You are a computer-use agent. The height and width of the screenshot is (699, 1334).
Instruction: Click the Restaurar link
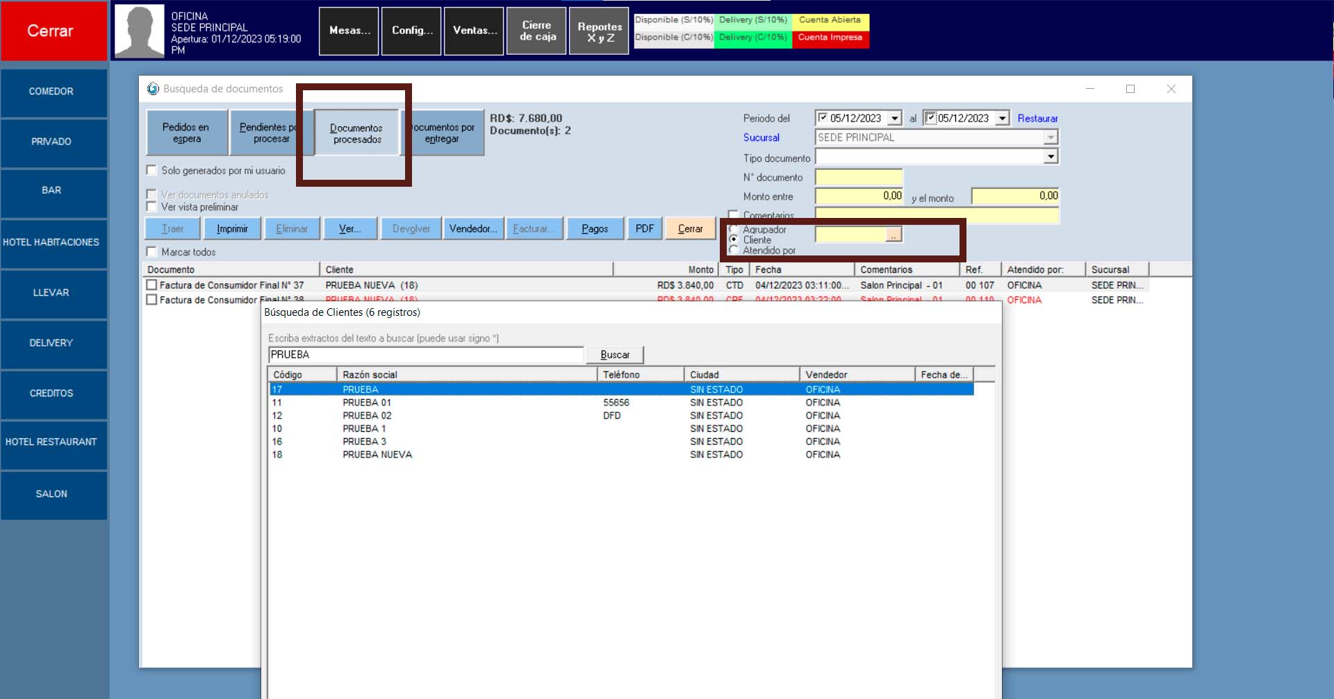pos(1037,118)
